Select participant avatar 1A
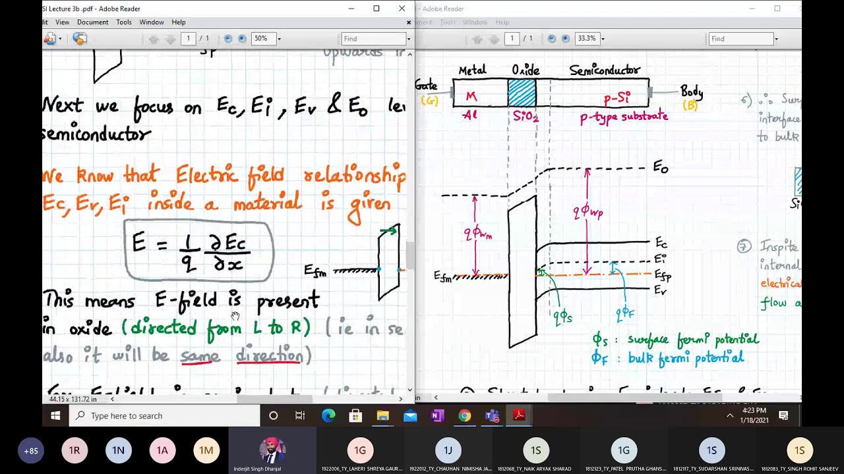 pyautogui.click(x=162, y=451)
